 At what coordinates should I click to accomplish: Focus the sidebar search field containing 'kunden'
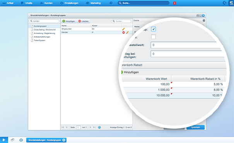[x=44, y=21]
